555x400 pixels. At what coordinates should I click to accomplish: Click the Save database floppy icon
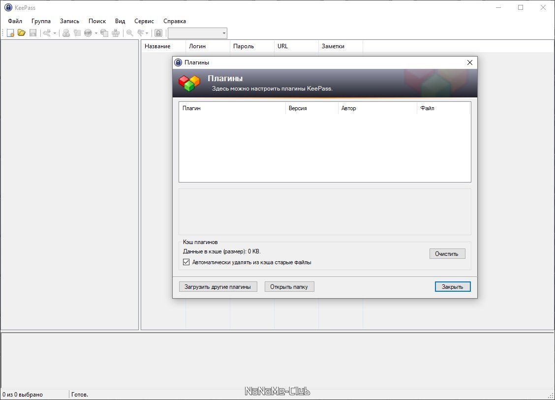click(x=33, y=33)
